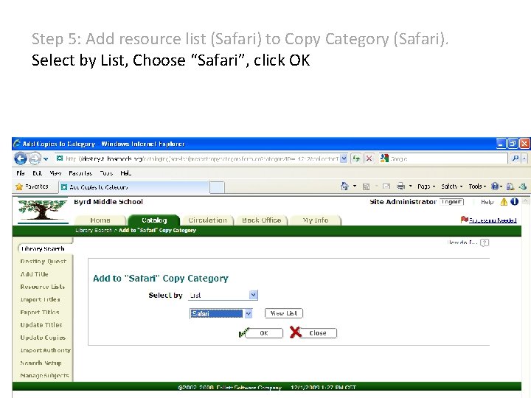Viewport: 531px width, 398px height.
Task: Open the Page toolbar menu
Action: point(426,186)
